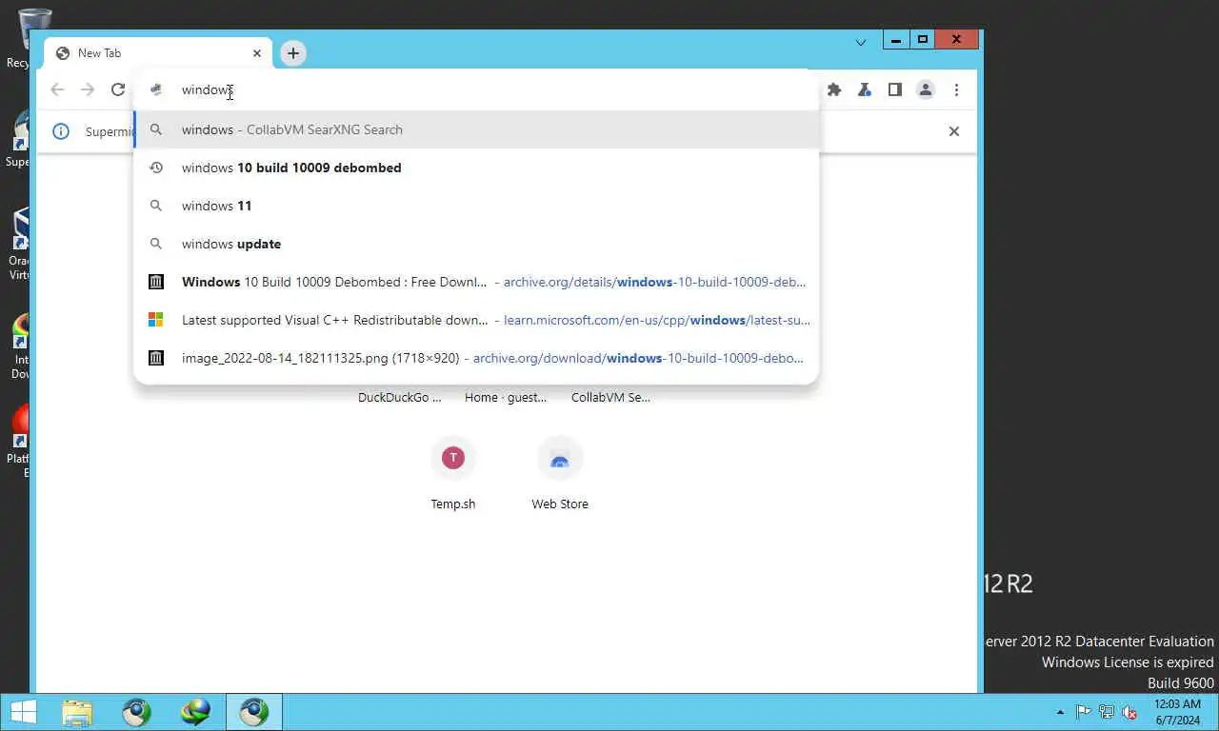Screen dimensions: 1219x731
Task: Open the 'CollabVM Se...' shortcut label
Action: click(x=610, y=398)
